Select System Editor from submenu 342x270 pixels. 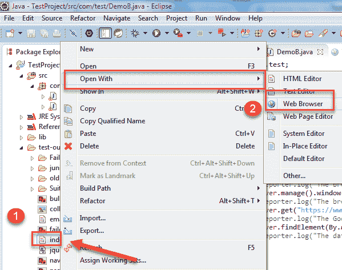click(304, 134)
